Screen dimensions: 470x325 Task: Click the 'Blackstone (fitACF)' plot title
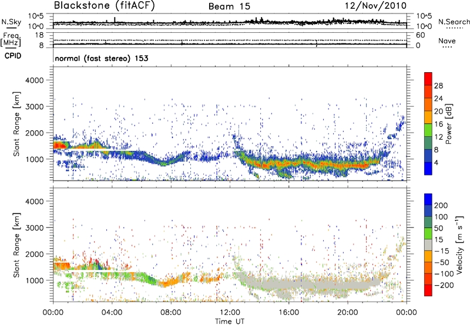pyautogui.click(x=105, y=5)
